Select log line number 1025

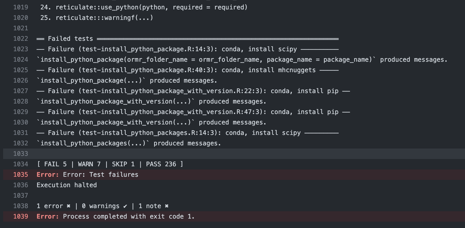pos(21,70)
